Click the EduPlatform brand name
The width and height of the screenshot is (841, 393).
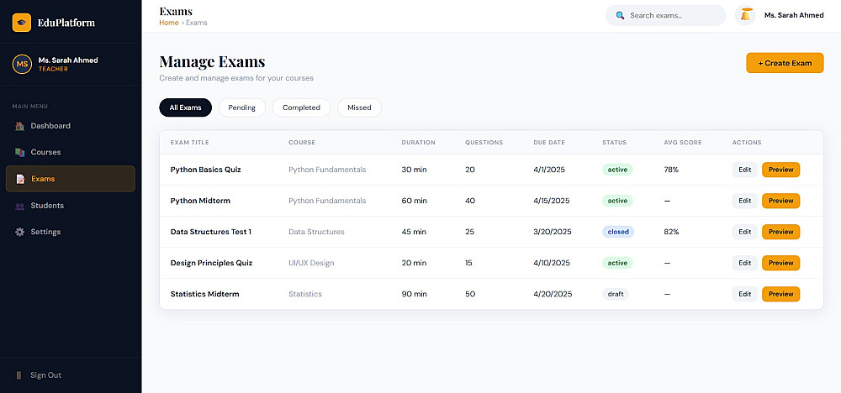(x=66, y=23)
